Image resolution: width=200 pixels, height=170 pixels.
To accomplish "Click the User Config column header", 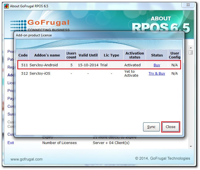I will coord(175,55).
